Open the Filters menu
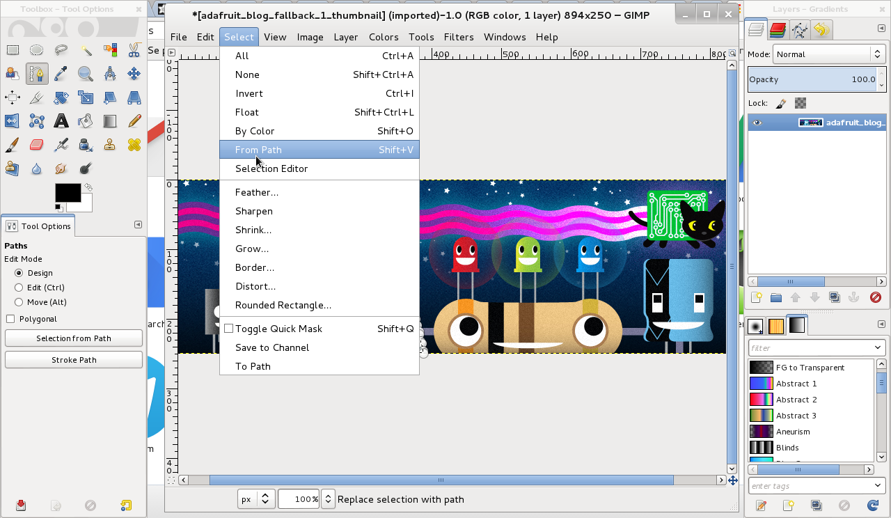Screen dimensions: 891x518 pos(459,37)
